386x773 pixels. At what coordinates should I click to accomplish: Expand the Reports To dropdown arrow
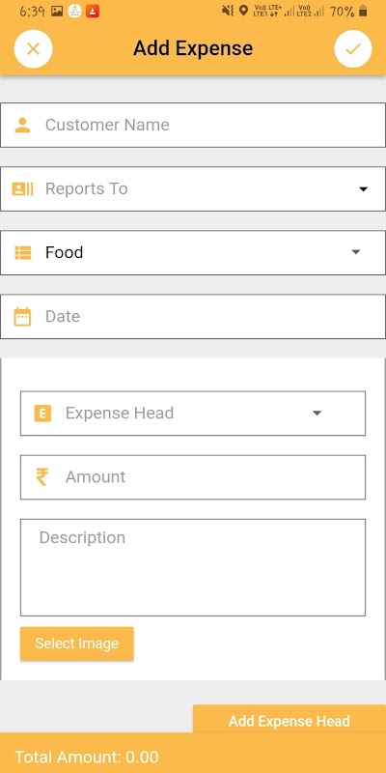[x=364, y=188]
